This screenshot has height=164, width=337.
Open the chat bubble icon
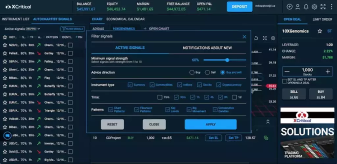coord(7,135)
